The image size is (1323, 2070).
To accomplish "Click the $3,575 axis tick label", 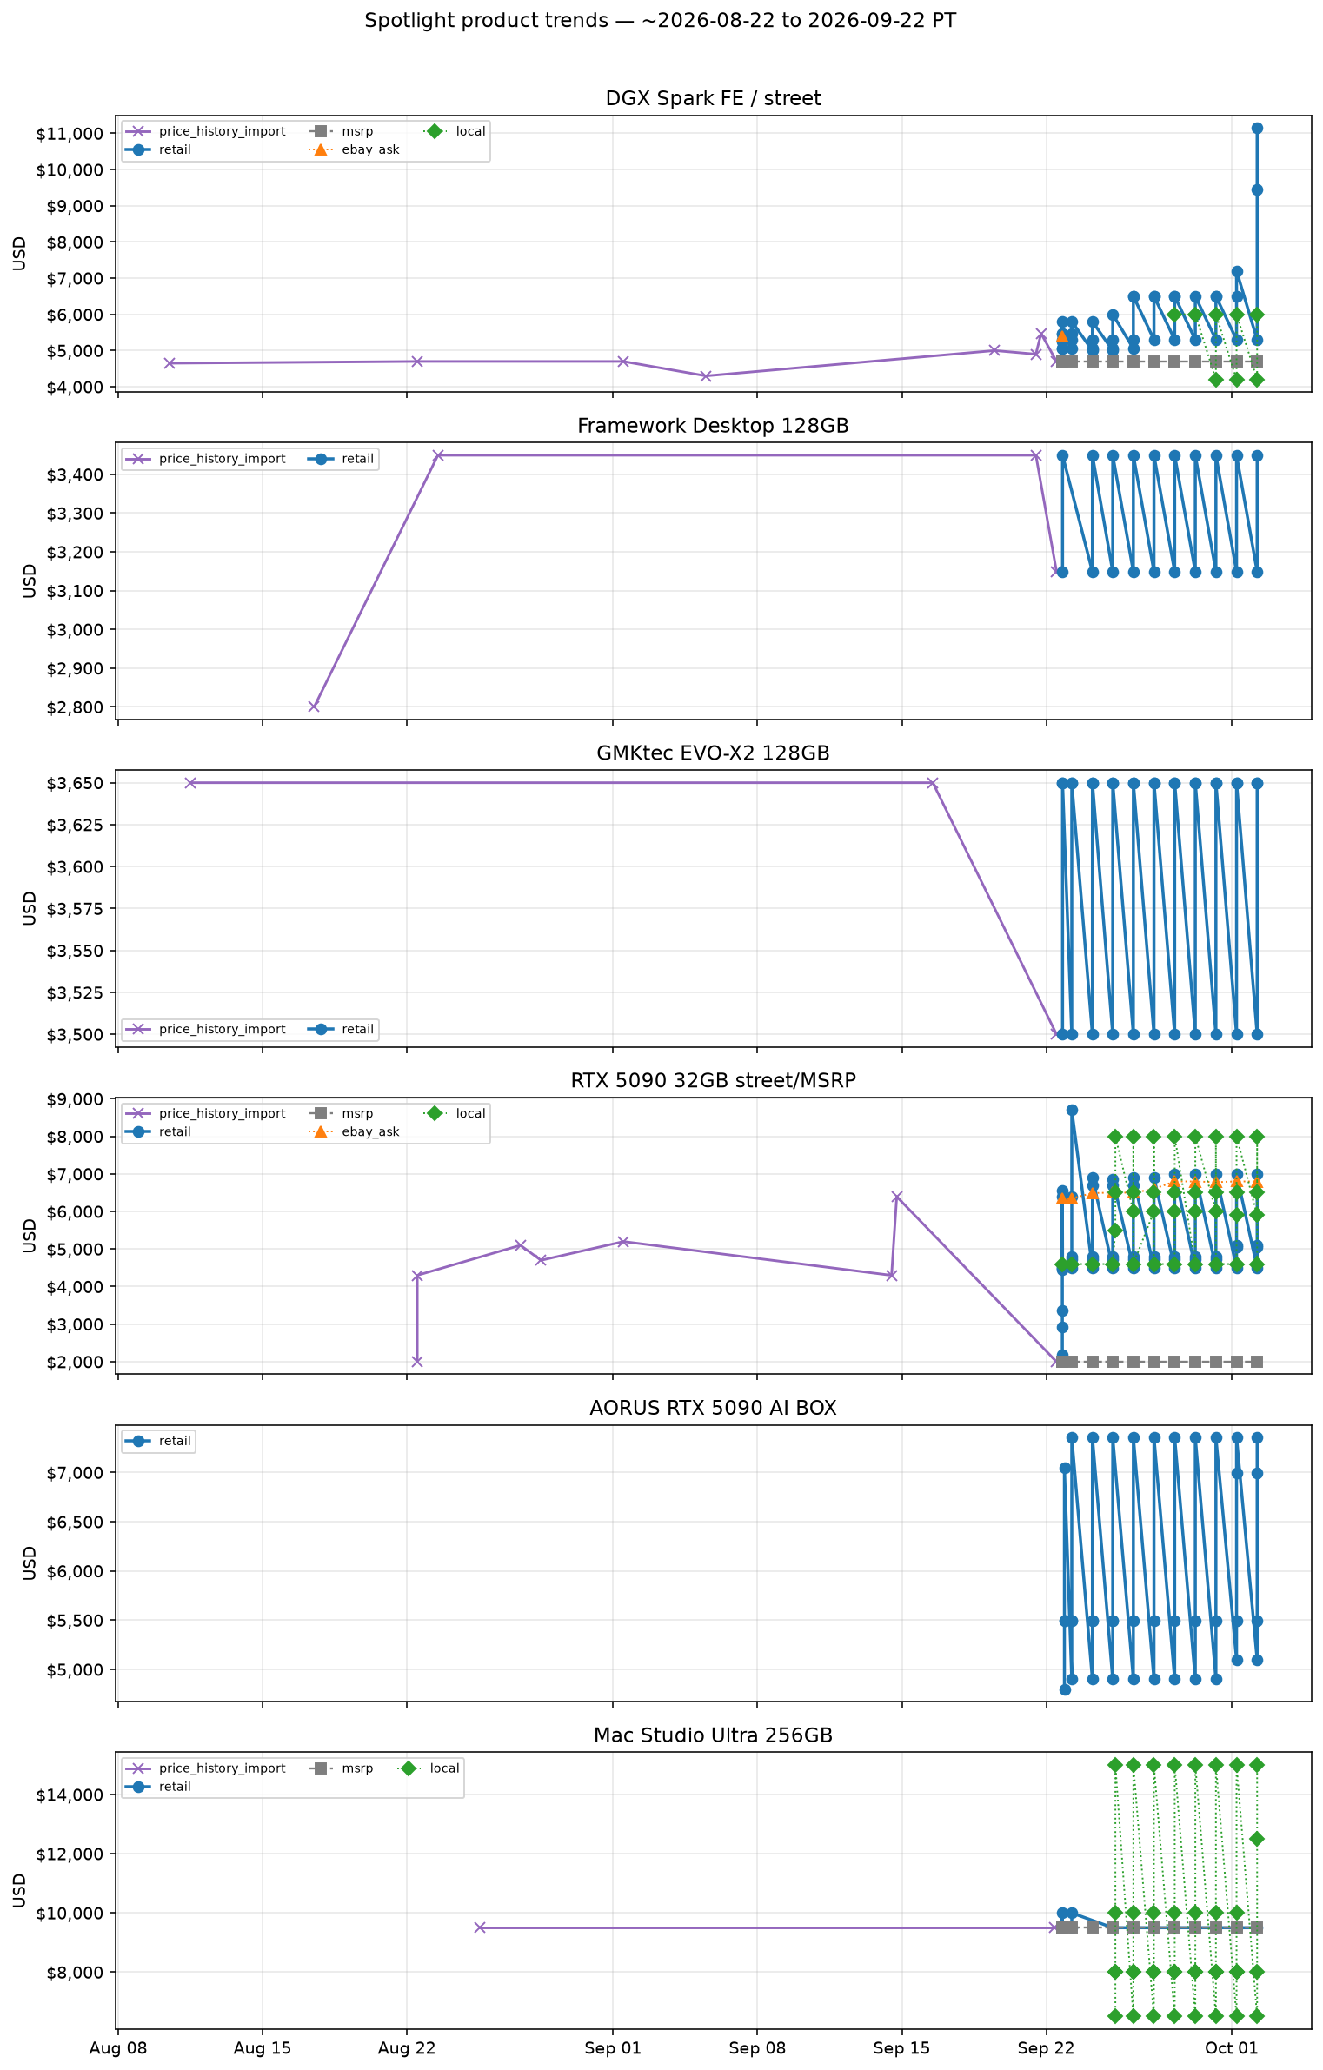I will click(75, 909).
